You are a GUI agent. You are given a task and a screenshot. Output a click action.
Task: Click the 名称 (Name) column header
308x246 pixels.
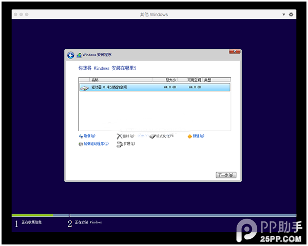pyautogui.click(x=121, y=80)
